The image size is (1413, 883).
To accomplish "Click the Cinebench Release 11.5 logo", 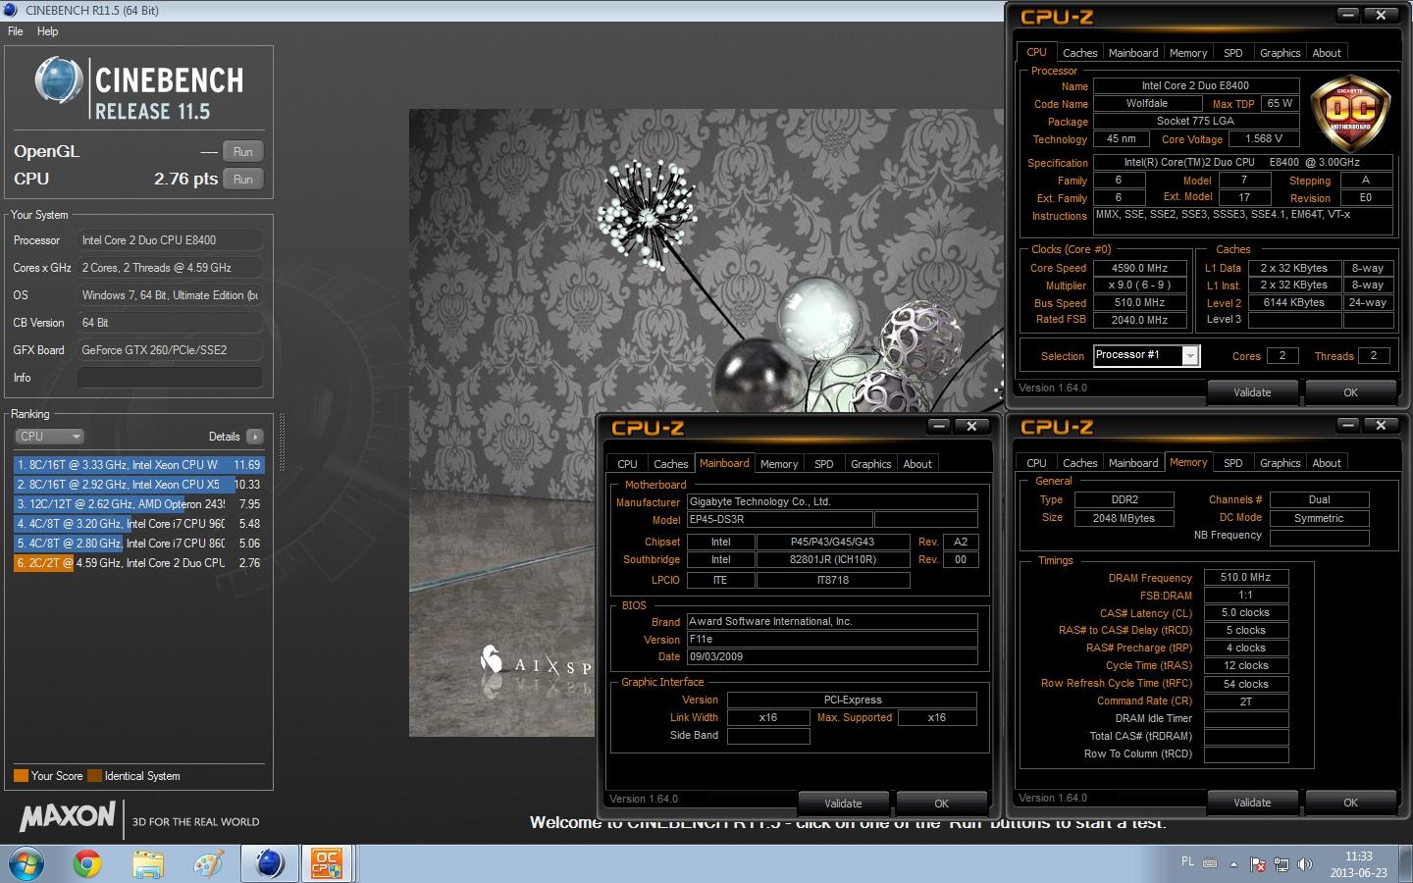I will pos(139,90).
